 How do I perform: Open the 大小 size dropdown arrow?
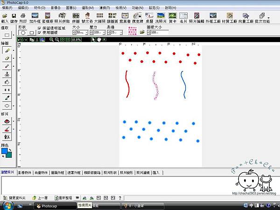click(x=87, y=33)
